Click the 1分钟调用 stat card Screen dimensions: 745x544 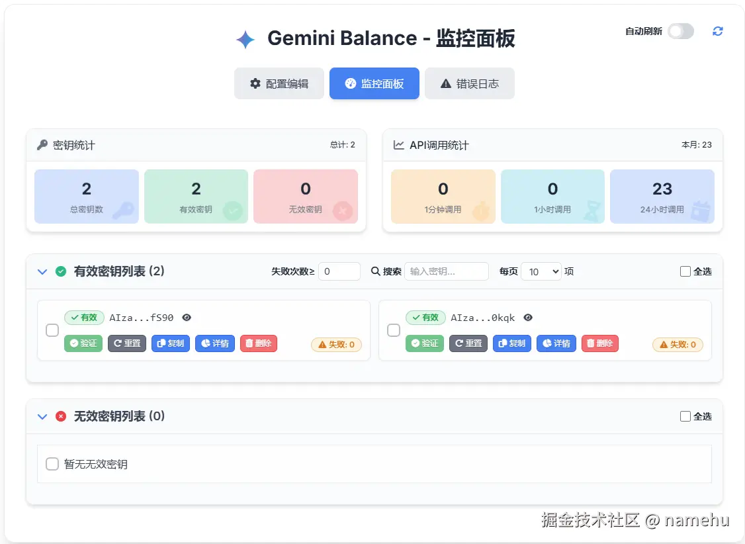443,197
